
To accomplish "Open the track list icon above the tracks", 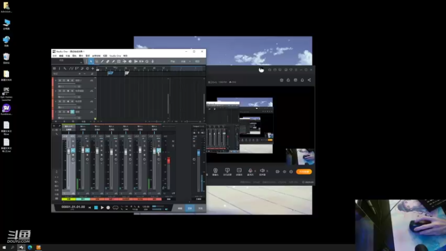I will tap(54, 68).
